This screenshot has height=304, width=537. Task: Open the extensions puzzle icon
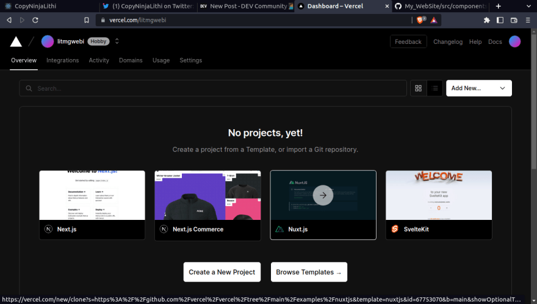(x=487, y=20)
